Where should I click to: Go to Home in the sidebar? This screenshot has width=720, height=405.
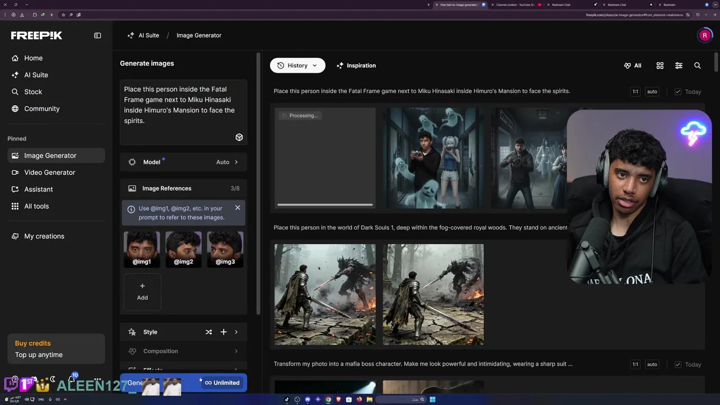tap(33, 58)
